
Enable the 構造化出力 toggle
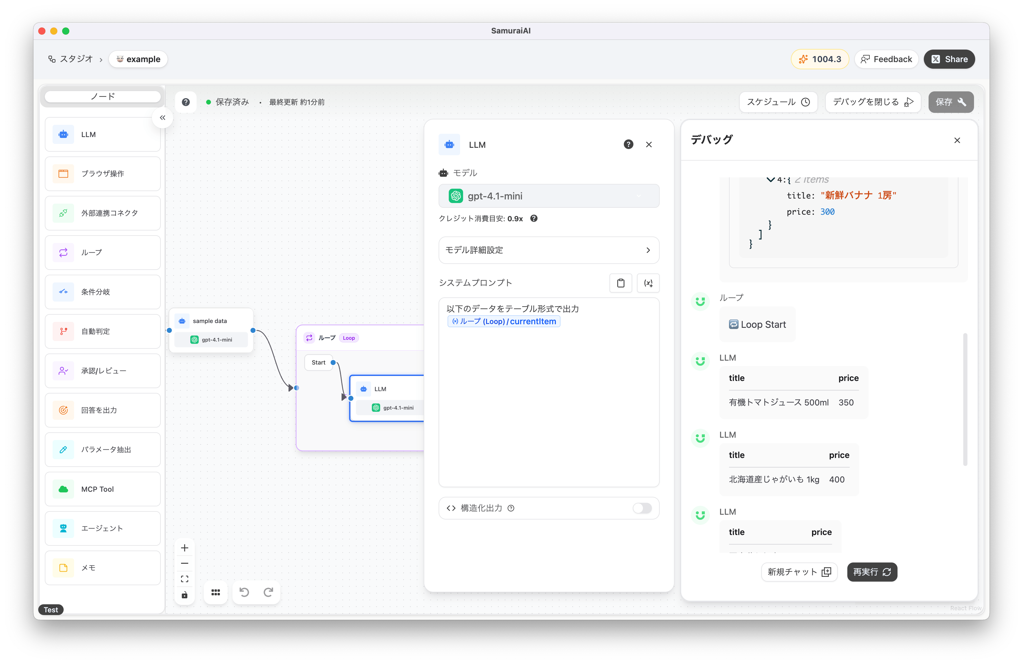tap(642, 508)
